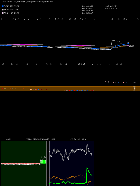
Task: Click the 'Pre O: 30.73' value
Action: [x=88, y=6]
